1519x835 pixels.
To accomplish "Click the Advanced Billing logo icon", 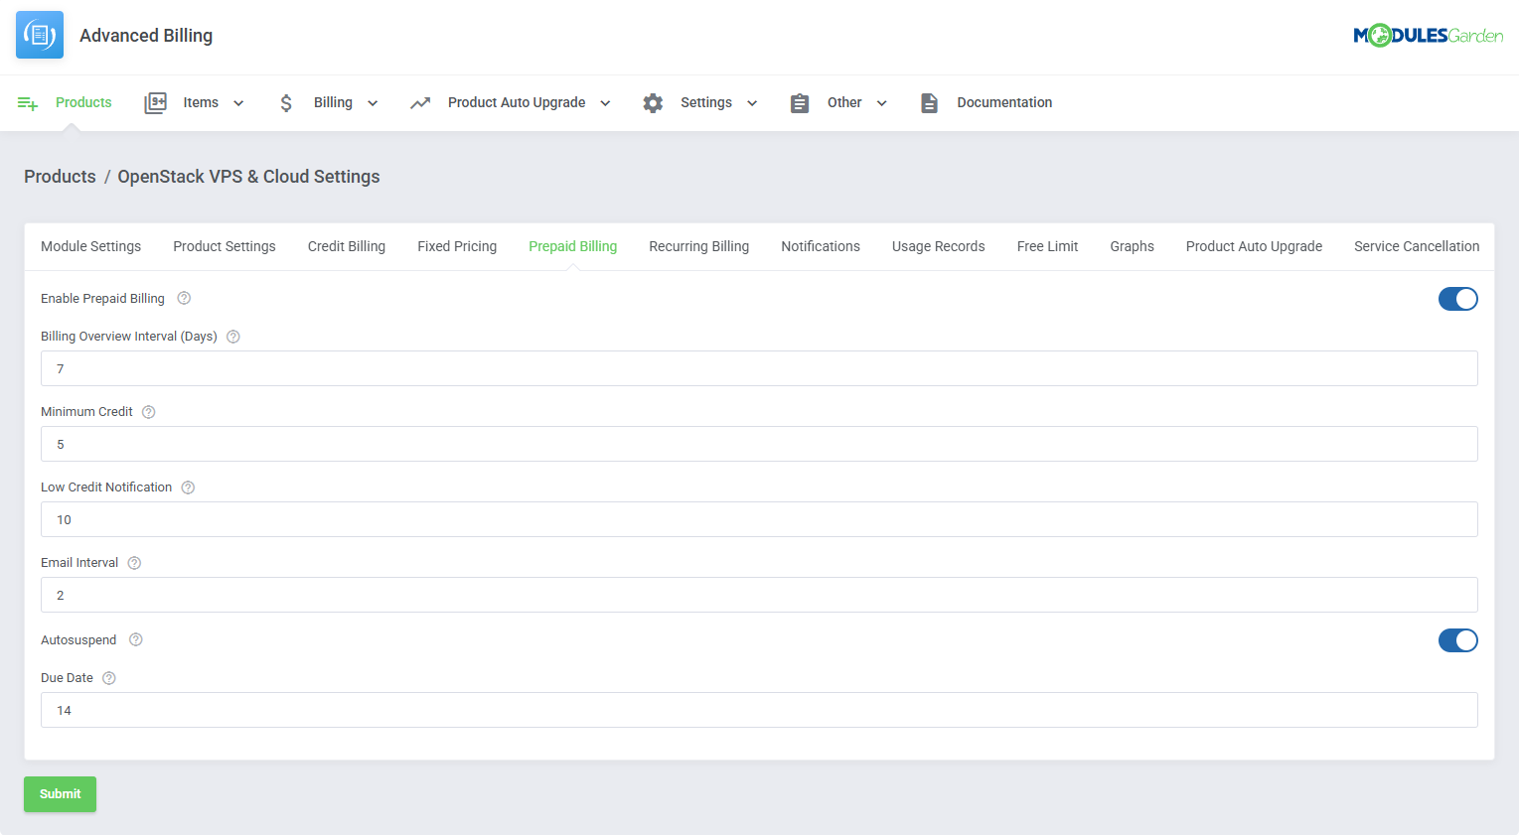I will [40, 36].
